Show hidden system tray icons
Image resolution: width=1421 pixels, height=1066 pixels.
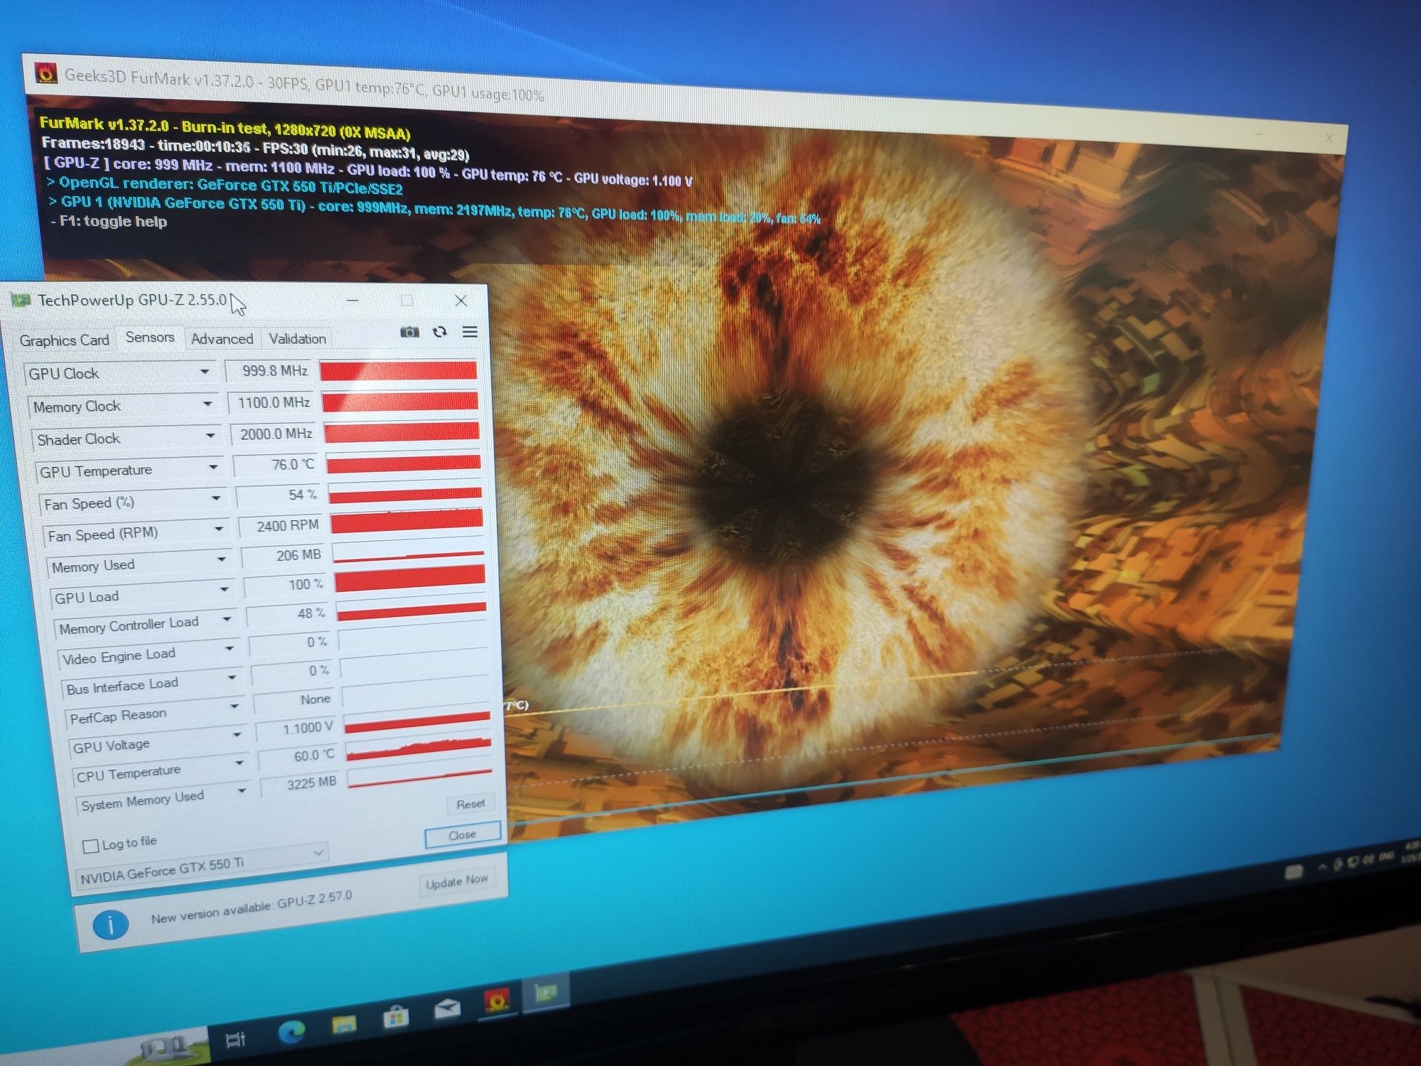(1322, 867)
